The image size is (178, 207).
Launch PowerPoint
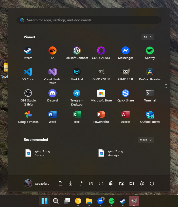pyautogui.click(x=101, y=117)
